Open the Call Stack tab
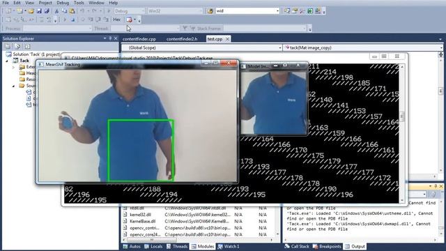This screenshot has height=251, width=446. [x=297, y=246]
